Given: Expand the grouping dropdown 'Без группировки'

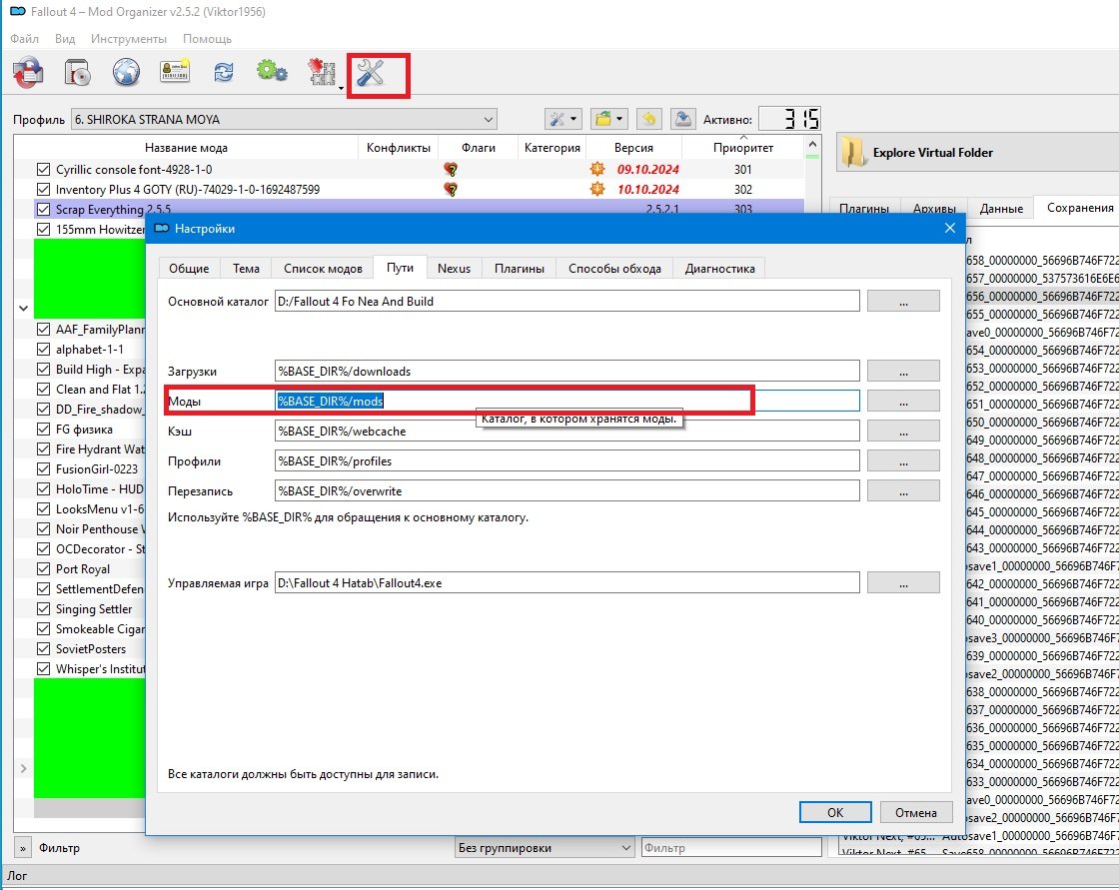Looking at the screenshot, I should (545, 848).
